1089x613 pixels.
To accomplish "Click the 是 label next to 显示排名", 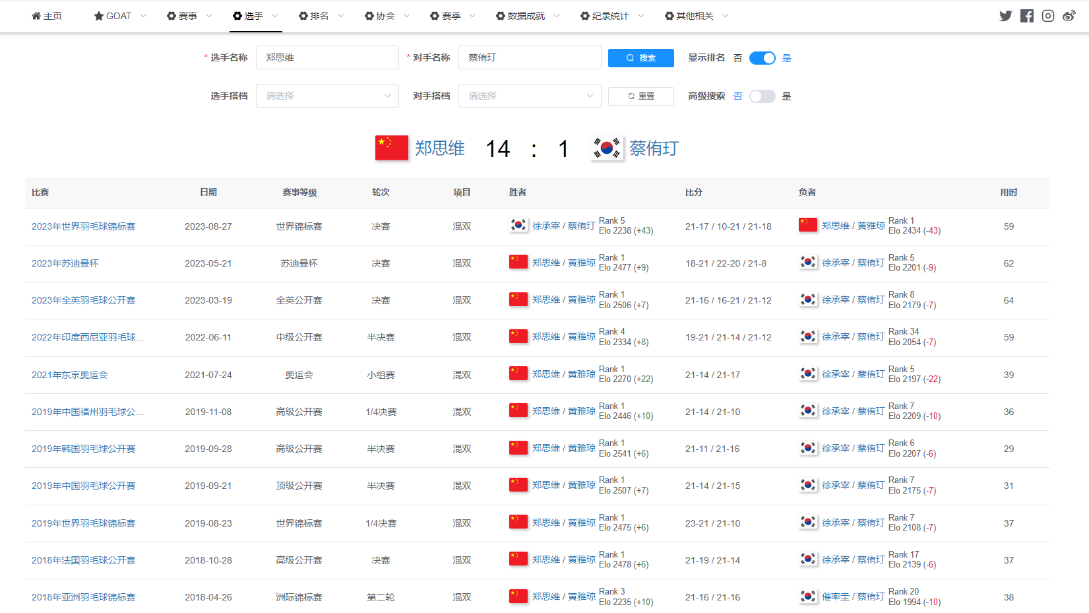I will coord(786,58).
